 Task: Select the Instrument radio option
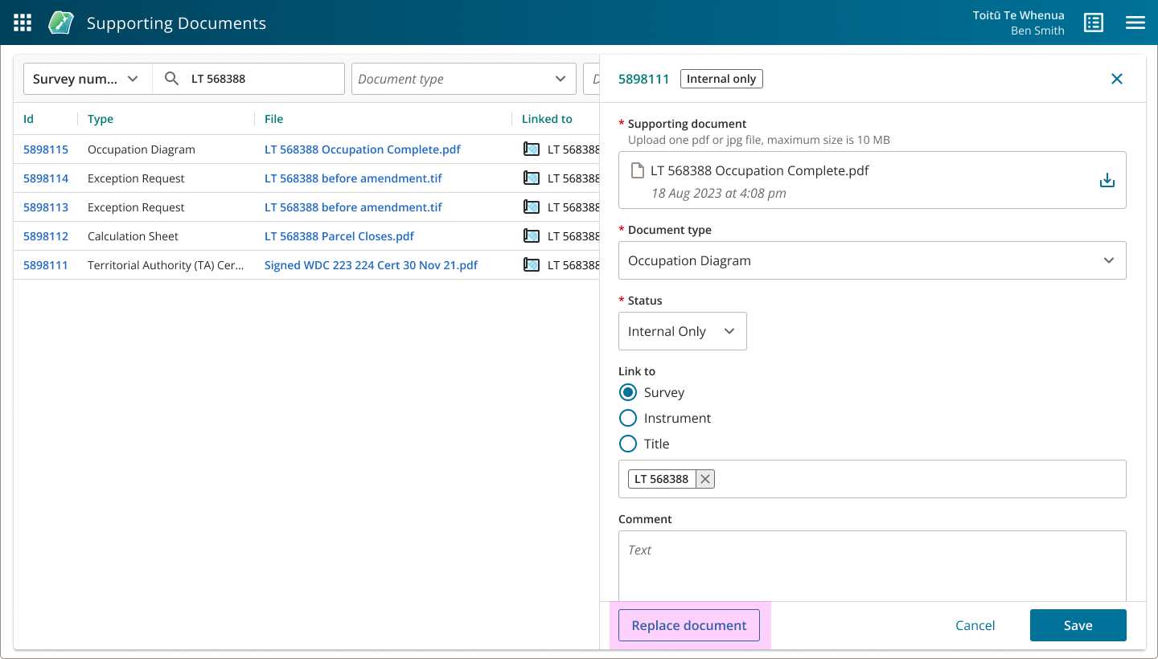[x=628, y=418]
